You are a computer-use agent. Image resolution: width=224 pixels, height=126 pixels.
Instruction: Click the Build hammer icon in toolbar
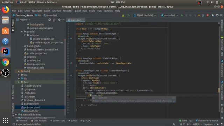[x=128, y=15]
